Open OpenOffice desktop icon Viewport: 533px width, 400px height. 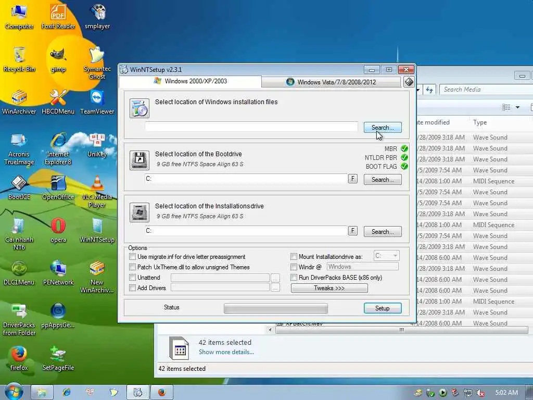tap(58, 187)
